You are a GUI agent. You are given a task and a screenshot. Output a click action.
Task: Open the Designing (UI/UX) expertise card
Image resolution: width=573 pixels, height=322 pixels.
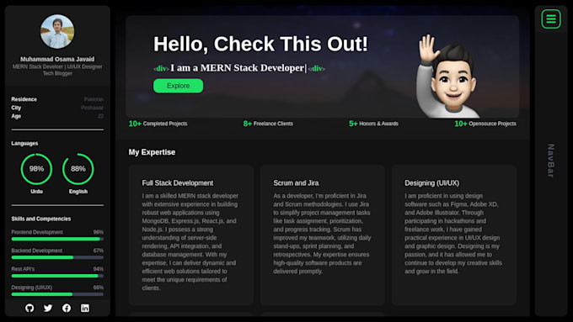[x=454, y=235]
